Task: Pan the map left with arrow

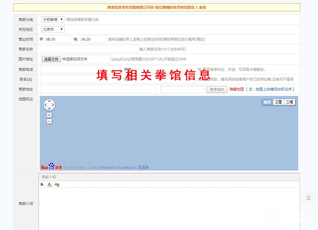Action: (x=45, y=105)
